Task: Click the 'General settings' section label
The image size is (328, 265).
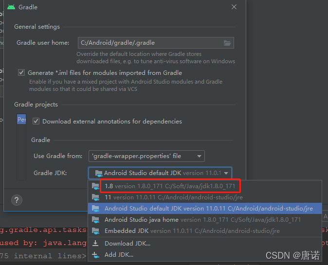Action: pos(37,27)
